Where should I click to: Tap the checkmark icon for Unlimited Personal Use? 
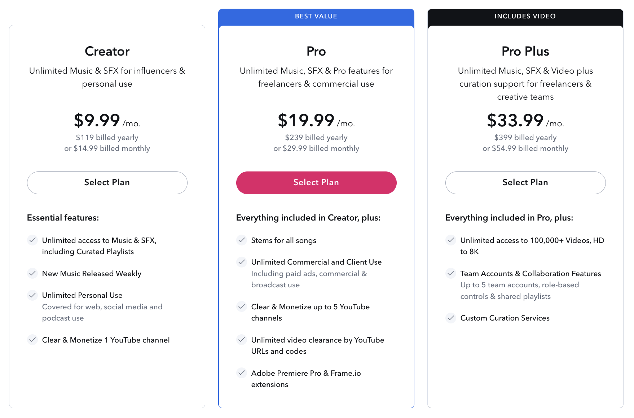pyautogui.click(x=32, y=295)
